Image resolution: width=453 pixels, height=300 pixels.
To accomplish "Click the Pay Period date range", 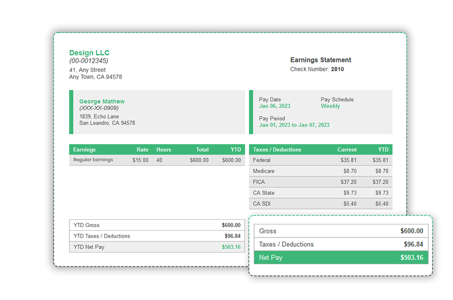I will point(295,125).
